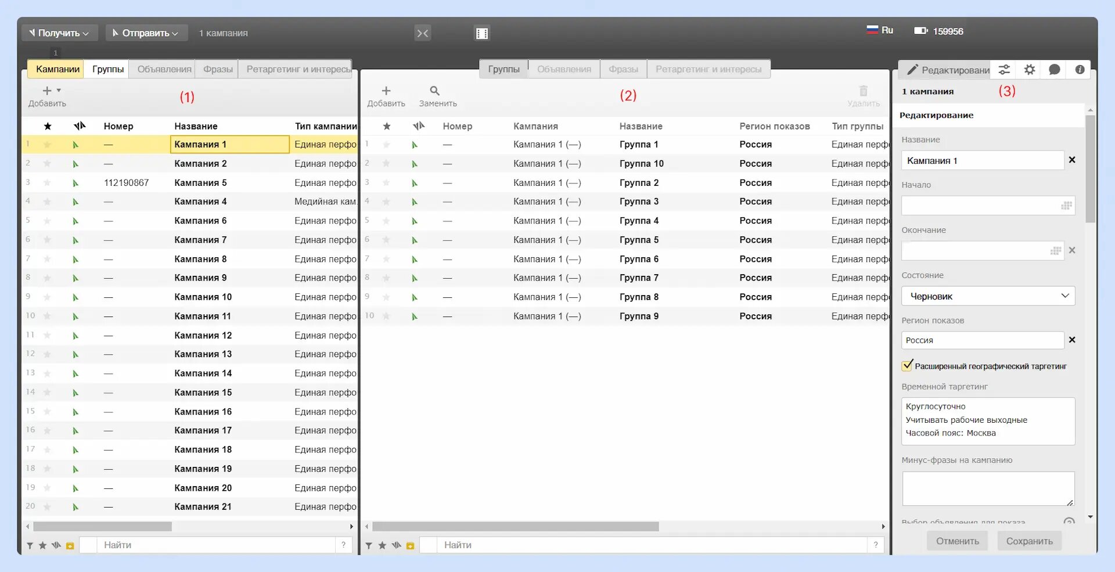Toggle favorite star for Группа 6
The height and width of the screenshot is (572, 1115).
pos(387,259)
